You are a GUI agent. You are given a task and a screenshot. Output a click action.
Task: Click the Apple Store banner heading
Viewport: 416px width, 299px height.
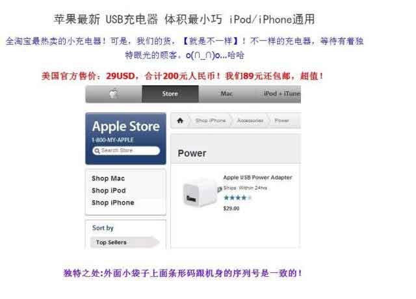pos(126,127)
